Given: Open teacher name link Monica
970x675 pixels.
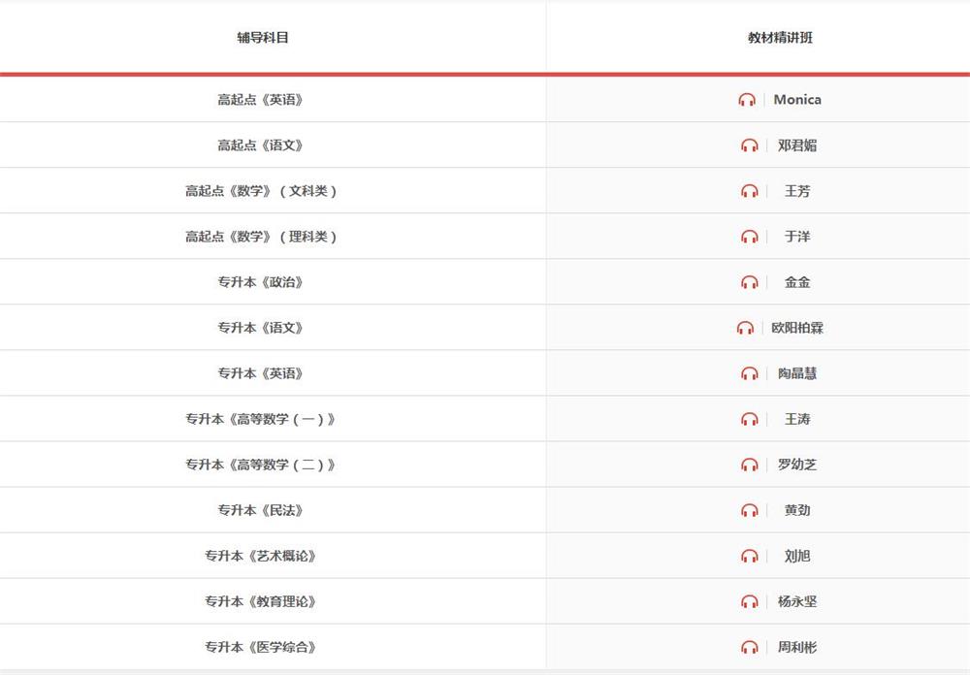Looking at the screenshot, I should 797,100.
